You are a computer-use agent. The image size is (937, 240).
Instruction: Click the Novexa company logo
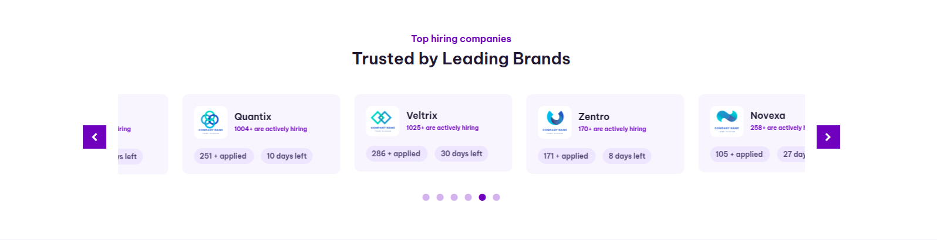(727, 121)
